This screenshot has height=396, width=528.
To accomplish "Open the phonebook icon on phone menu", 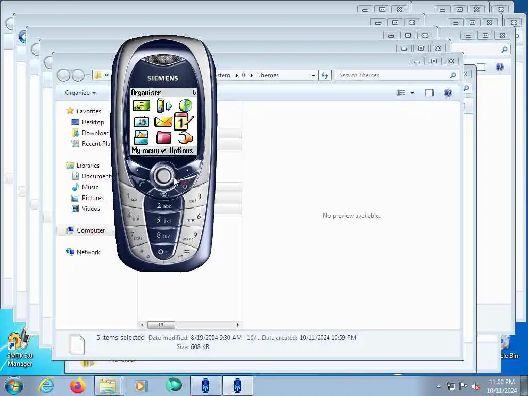I will point(141,106).
